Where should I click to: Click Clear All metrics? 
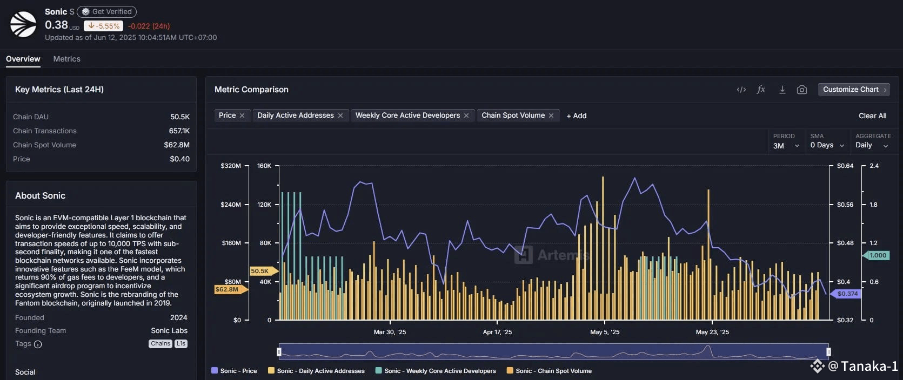pos(873,116)
